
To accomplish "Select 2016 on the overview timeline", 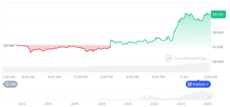I will [x=75, y=104].
